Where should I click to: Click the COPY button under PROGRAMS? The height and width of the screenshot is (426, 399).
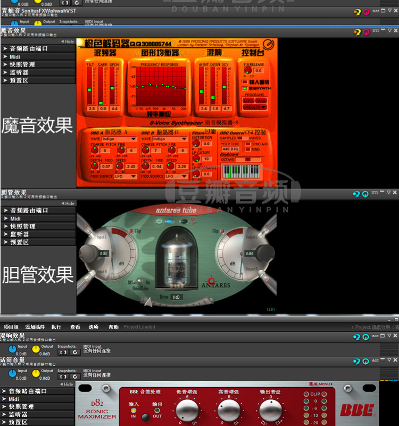point(248,101)
